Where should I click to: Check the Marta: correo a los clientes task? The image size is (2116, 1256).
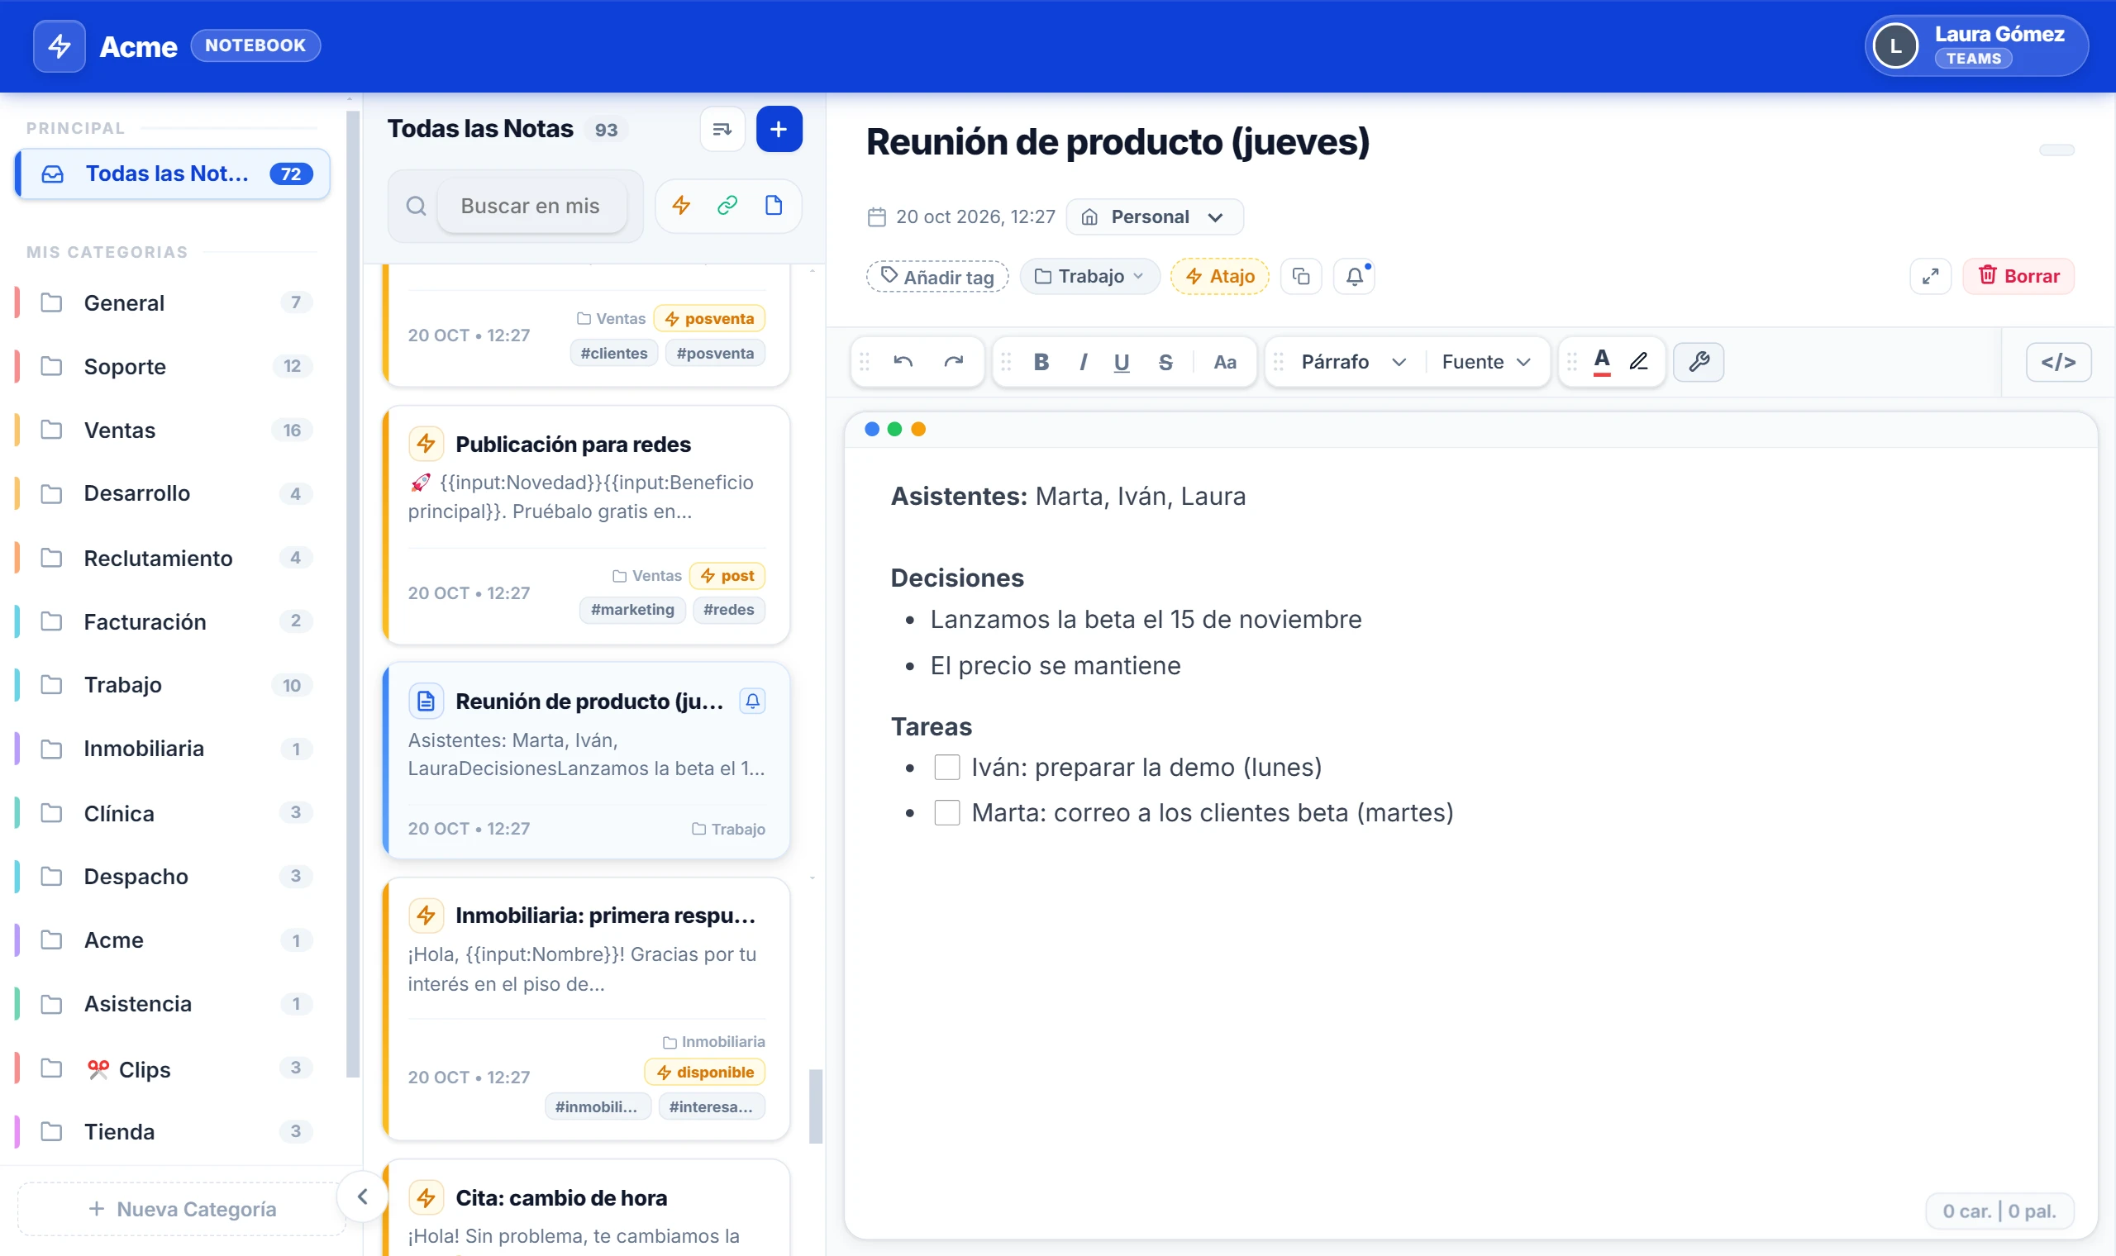[x=947, y=813]
